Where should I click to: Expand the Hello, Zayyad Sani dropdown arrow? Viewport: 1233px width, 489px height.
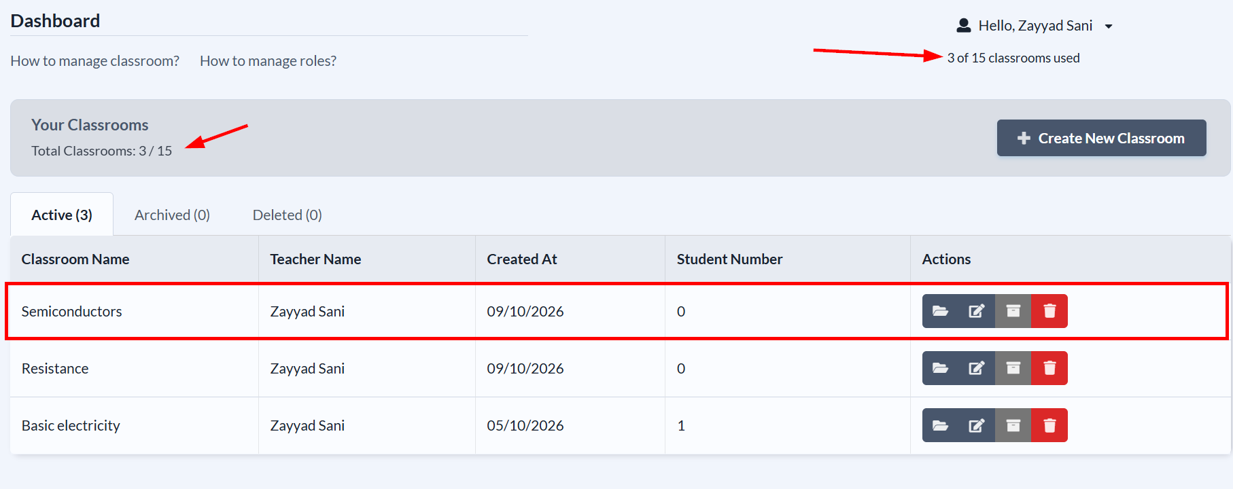coord(1109,26)
